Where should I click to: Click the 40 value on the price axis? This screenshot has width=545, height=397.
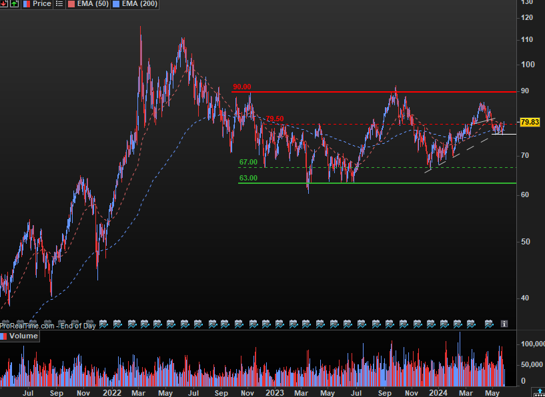[525, 298]
